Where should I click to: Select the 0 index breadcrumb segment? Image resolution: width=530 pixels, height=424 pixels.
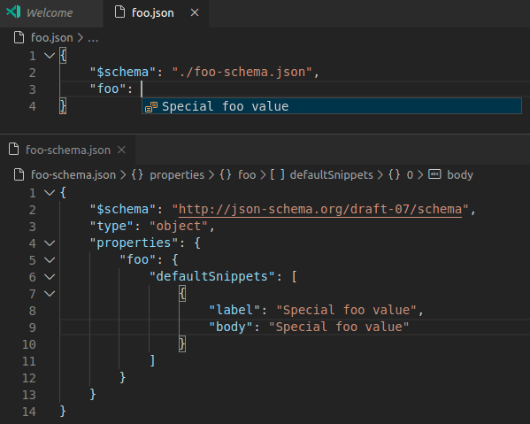(x=410, y=174)
